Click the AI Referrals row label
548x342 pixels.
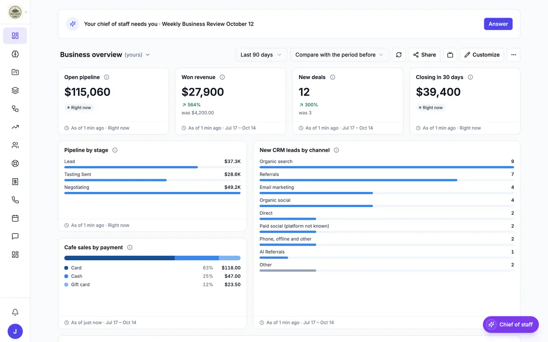(x=272, y=252)
